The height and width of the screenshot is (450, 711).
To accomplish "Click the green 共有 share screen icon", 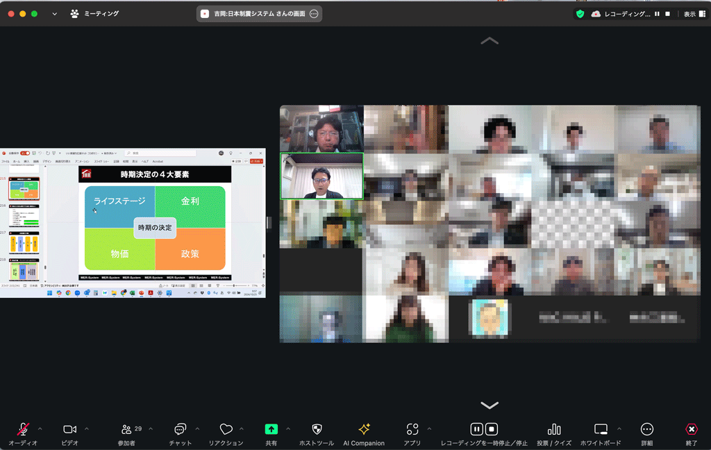I will [271, 430].
